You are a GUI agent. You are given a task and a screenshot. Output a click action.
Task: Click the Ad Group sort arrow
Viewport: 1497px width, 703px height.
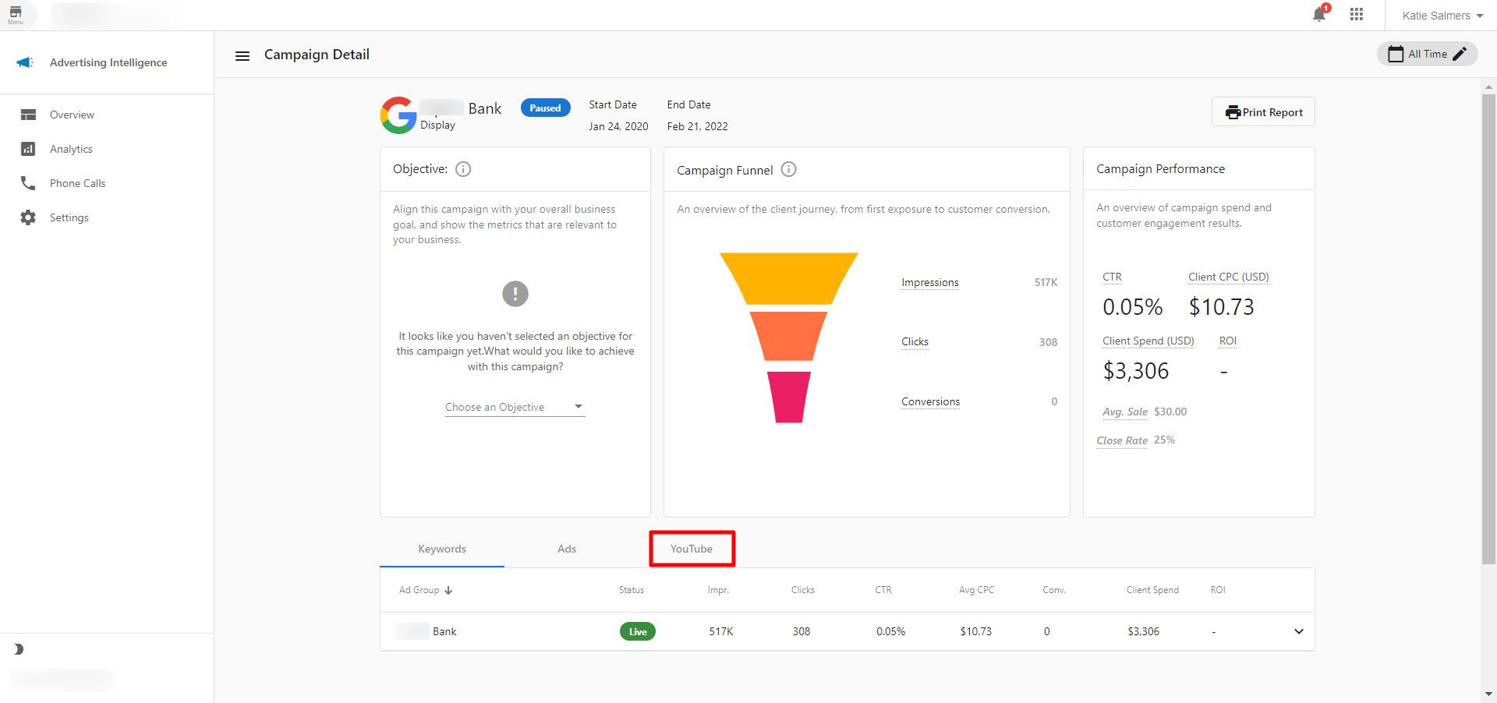(x=448, y=590)
